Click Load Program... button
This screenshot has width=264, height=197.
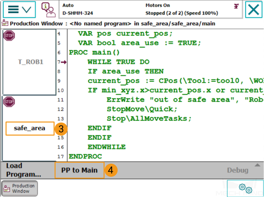point(24,170)
